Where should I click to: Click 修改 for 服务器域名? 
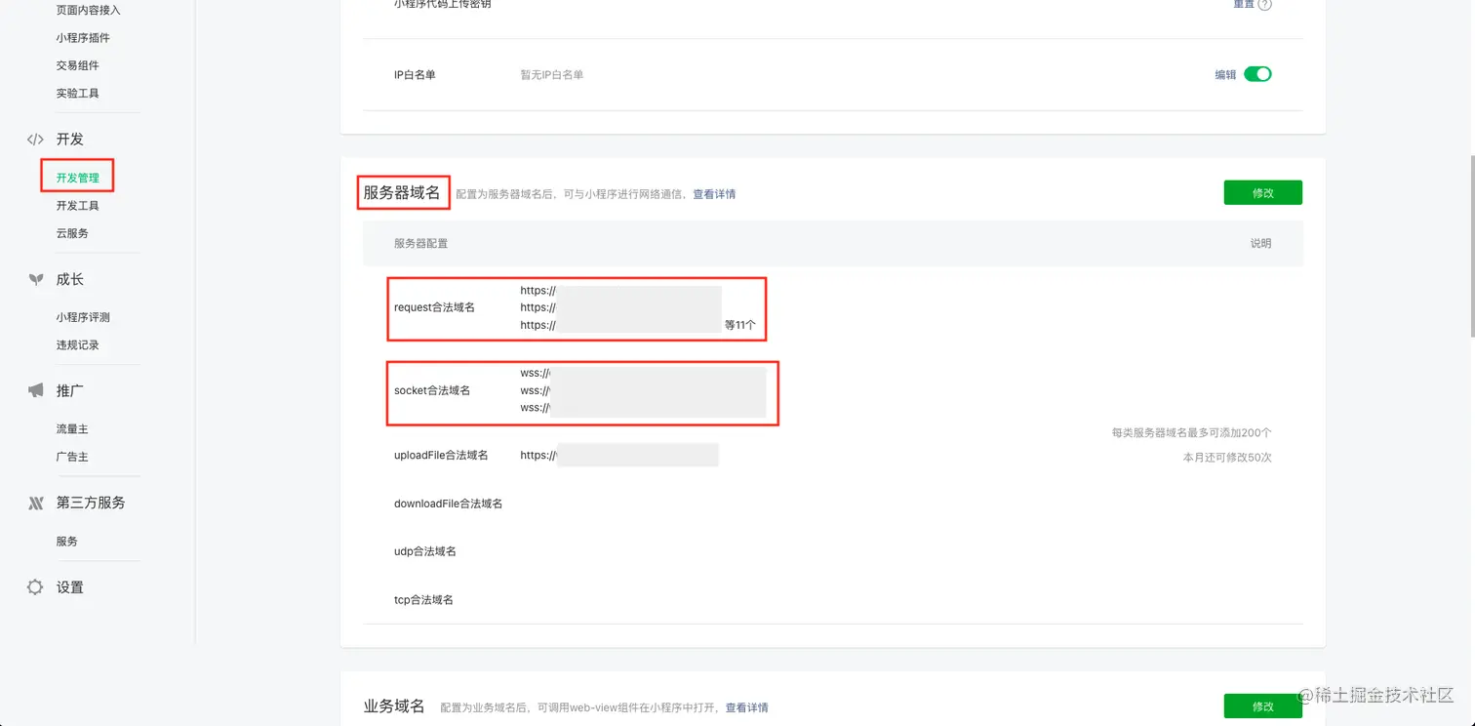(1262, 192)
